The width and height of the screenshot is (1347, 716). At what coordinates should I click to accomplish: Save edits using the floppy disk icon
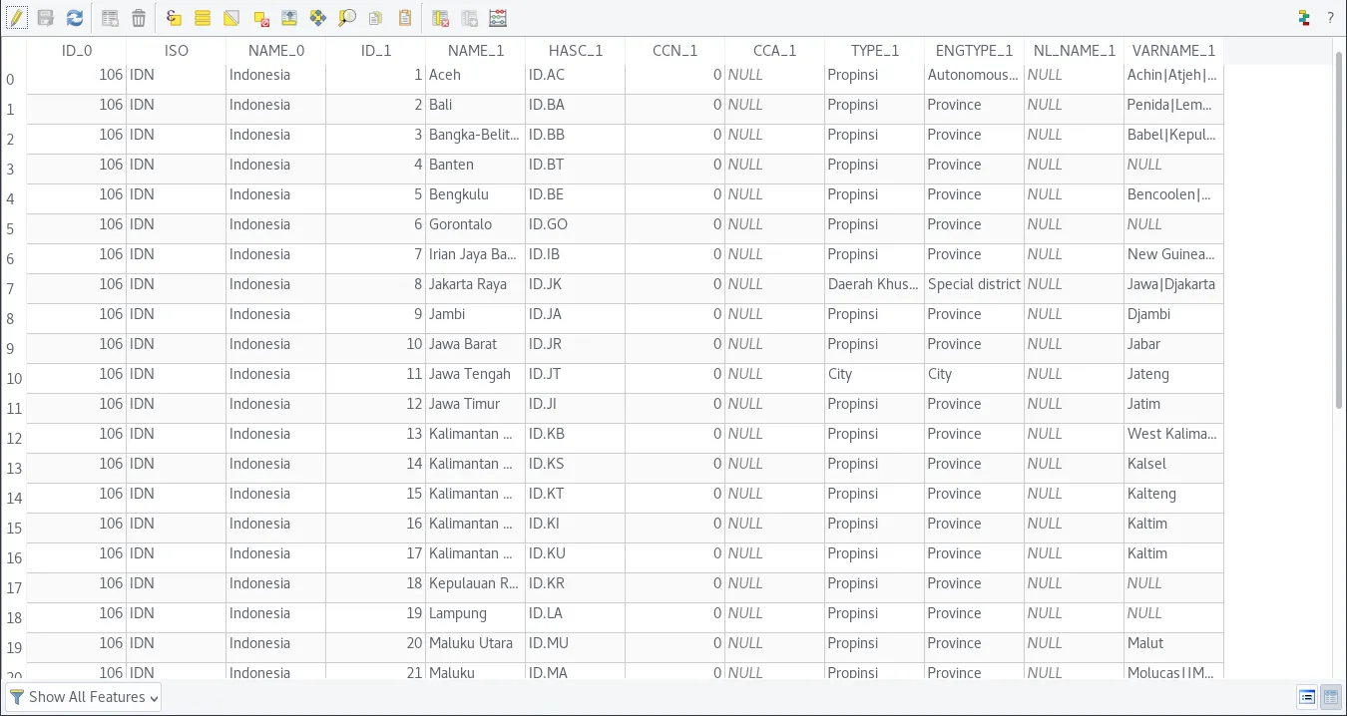click(45, 17)
